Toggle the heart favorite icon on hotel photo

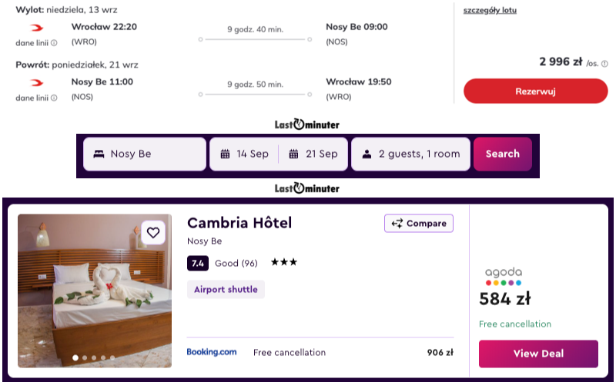tap(153, 233)
